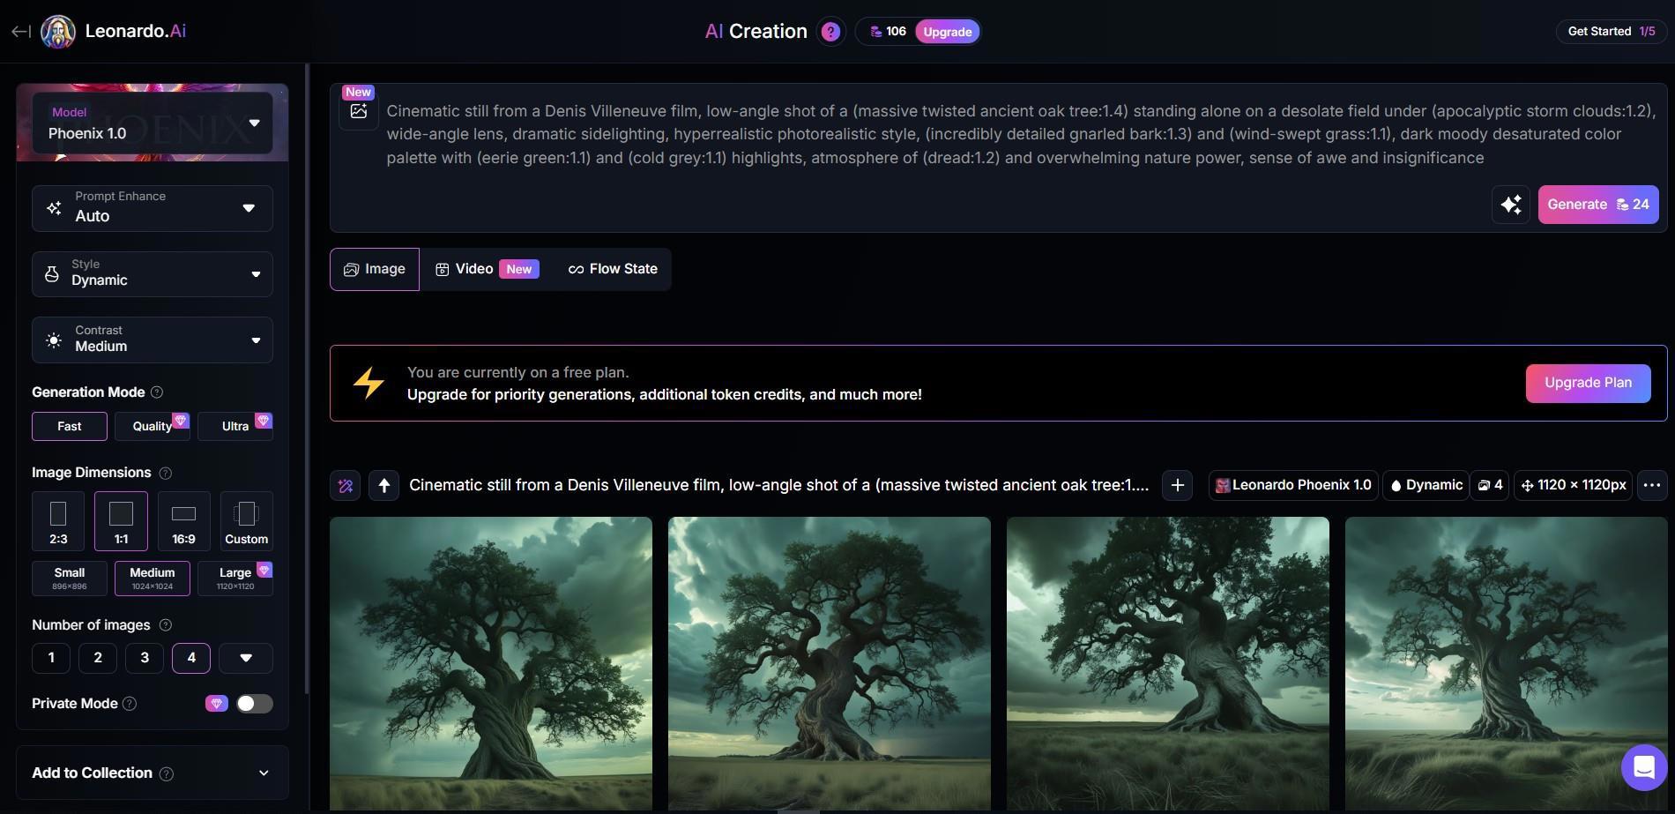
Task: Click the image prompt upload icon
Action: pyautogui.click(x=359, y=111)
